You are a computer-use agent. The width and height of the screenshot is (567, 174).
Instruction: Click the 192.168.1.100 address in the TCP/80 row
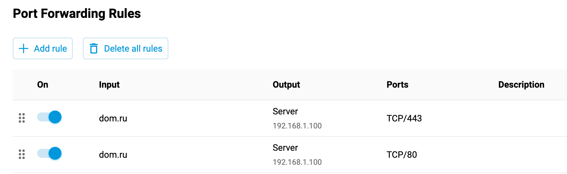(x=297, y=162)
